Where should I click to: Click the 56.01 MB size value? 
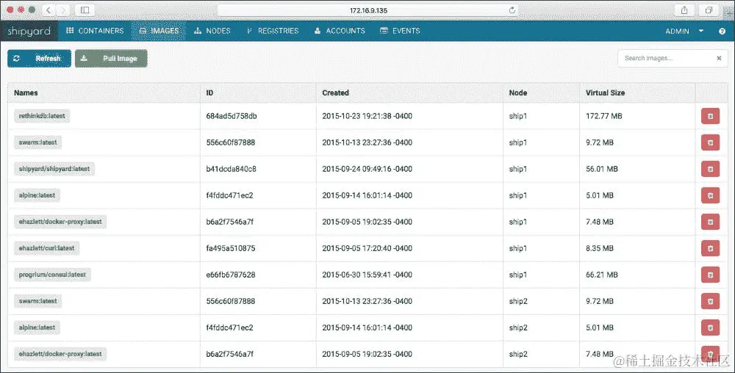click(602, 169)
